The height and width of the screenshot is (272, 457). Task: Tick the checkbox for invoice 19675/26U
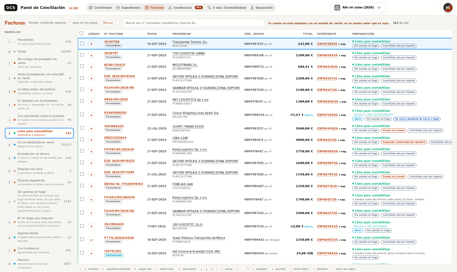coord(82,253)
